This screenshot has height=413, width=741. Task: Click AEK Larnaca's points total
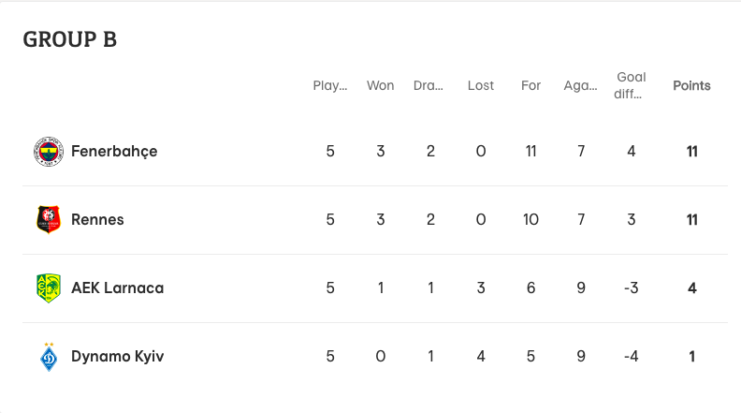pos(692,288)
